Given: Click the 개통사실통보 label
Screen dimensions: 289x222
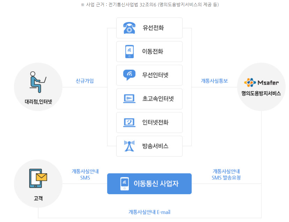Looking at the screenshot, I should click(x=214, y=81).
